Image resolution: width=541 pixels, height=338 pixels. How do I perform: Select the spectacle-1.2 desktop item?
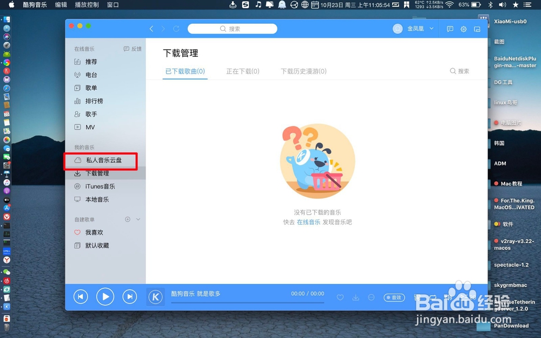coord(511,265)
